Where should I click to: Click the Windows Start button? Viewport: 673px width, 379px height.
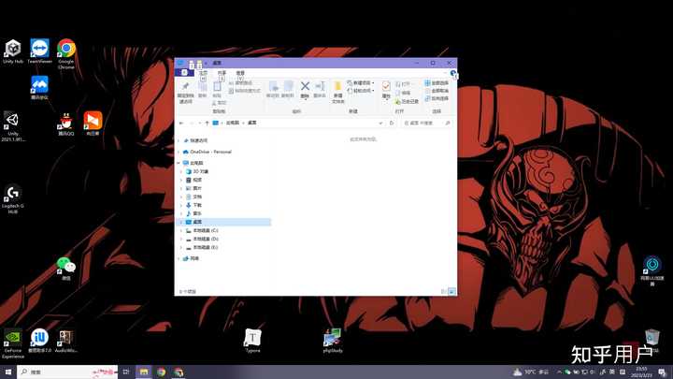[x=8, y=372]
